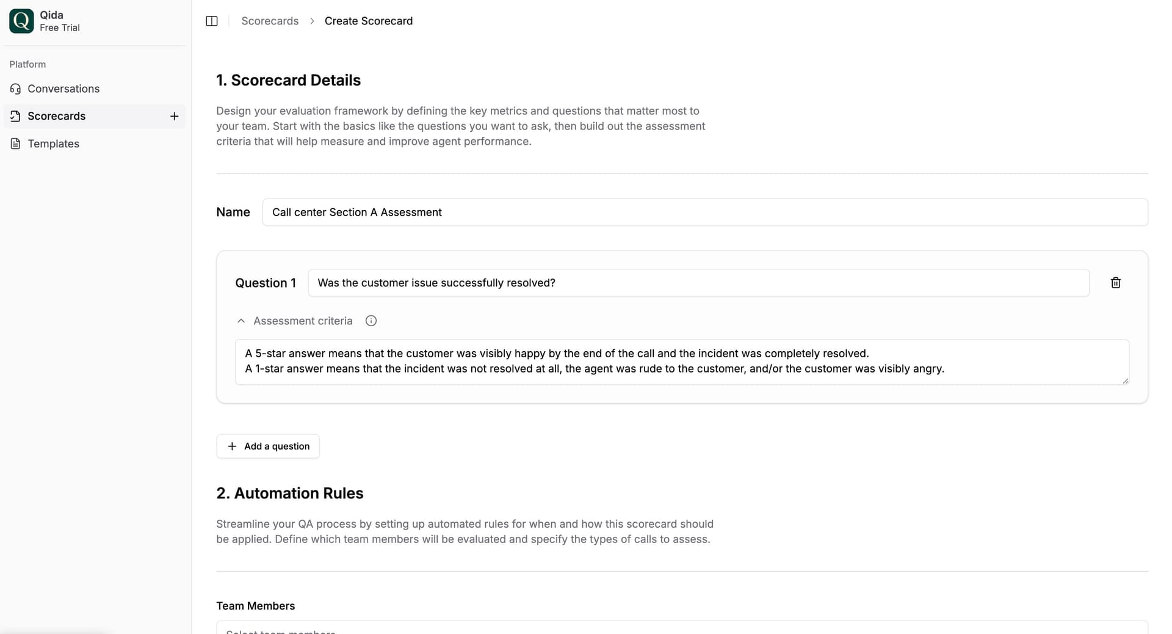Image resolution: width=1172 pixels, height=634 pixels.
Task: Click the plus icon next to Scorecards
Action: tap(174, 116)
